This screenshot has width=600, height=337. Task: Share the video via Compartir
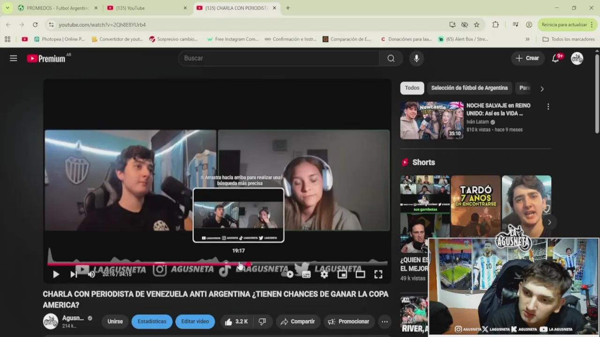point(297,322)
